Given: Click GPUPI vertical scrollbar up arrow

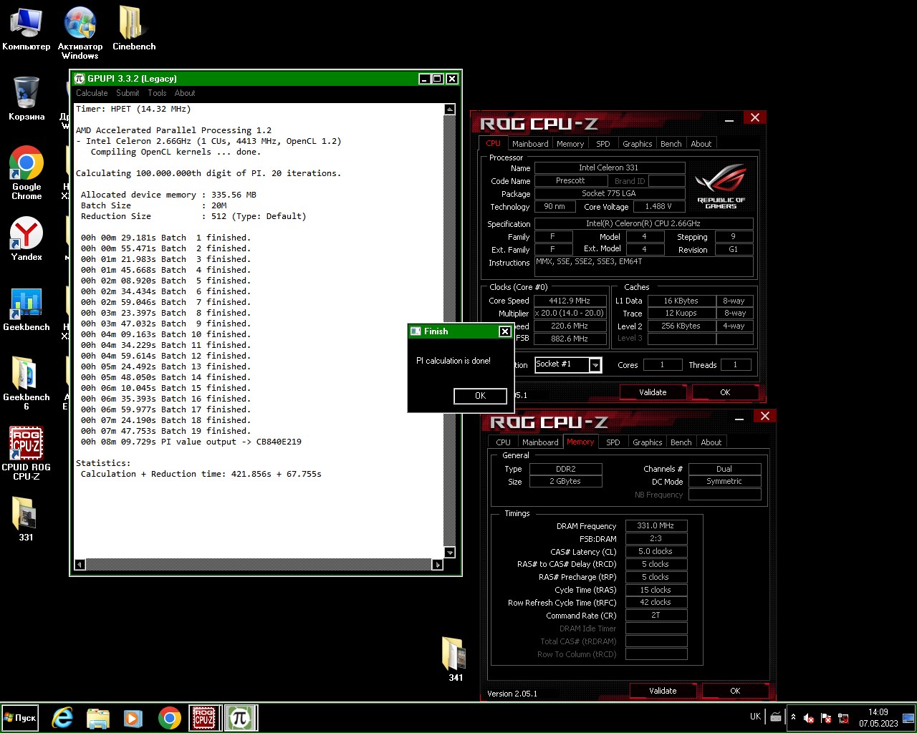Looking at the screenshot, I should point(450,110).
